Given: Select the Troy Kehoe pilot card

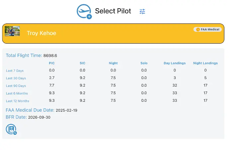Looking at the screenshot, I should (x=113, y=33).
